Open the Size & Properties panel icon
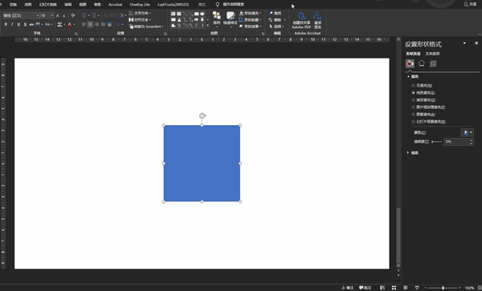 [433, 63]
